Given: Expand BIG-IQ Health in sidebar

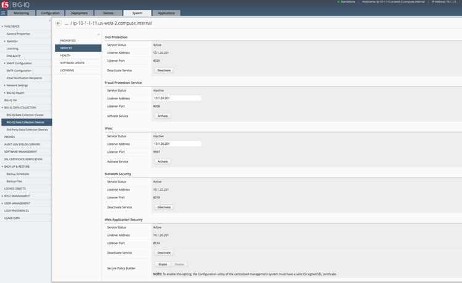Looking at the screenshot, I should (5, 93).
